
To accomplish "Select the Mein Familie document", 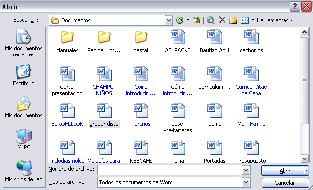I will (252, 115).
